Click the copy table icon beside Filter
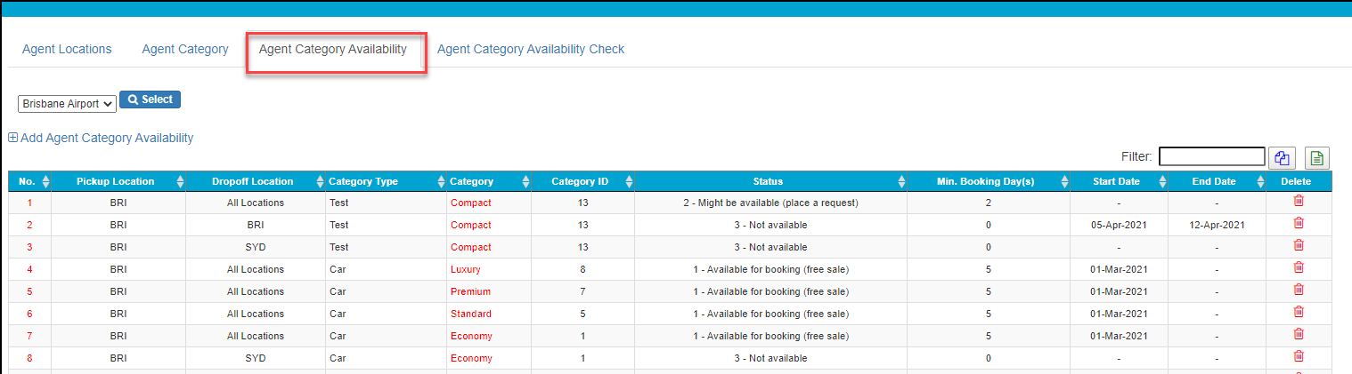This screenshot has height=374, width=1352. [x=1282, y=158]
